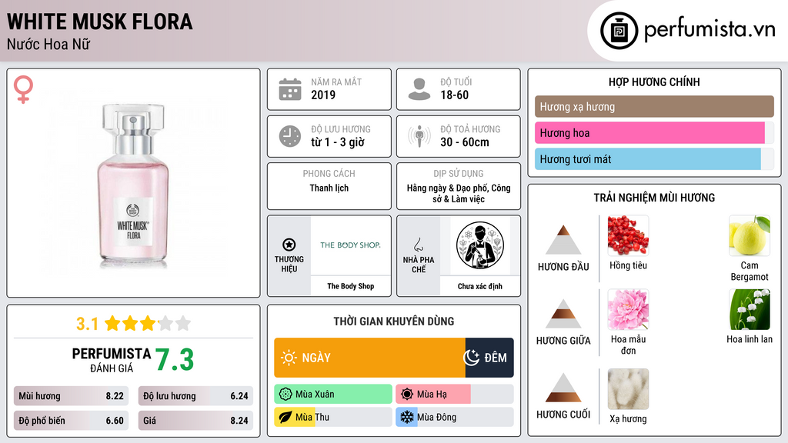This screenshot has height=443, width=788.
Task: Click the orange Ngày daytime bar
Action: (x=370, y=358)
